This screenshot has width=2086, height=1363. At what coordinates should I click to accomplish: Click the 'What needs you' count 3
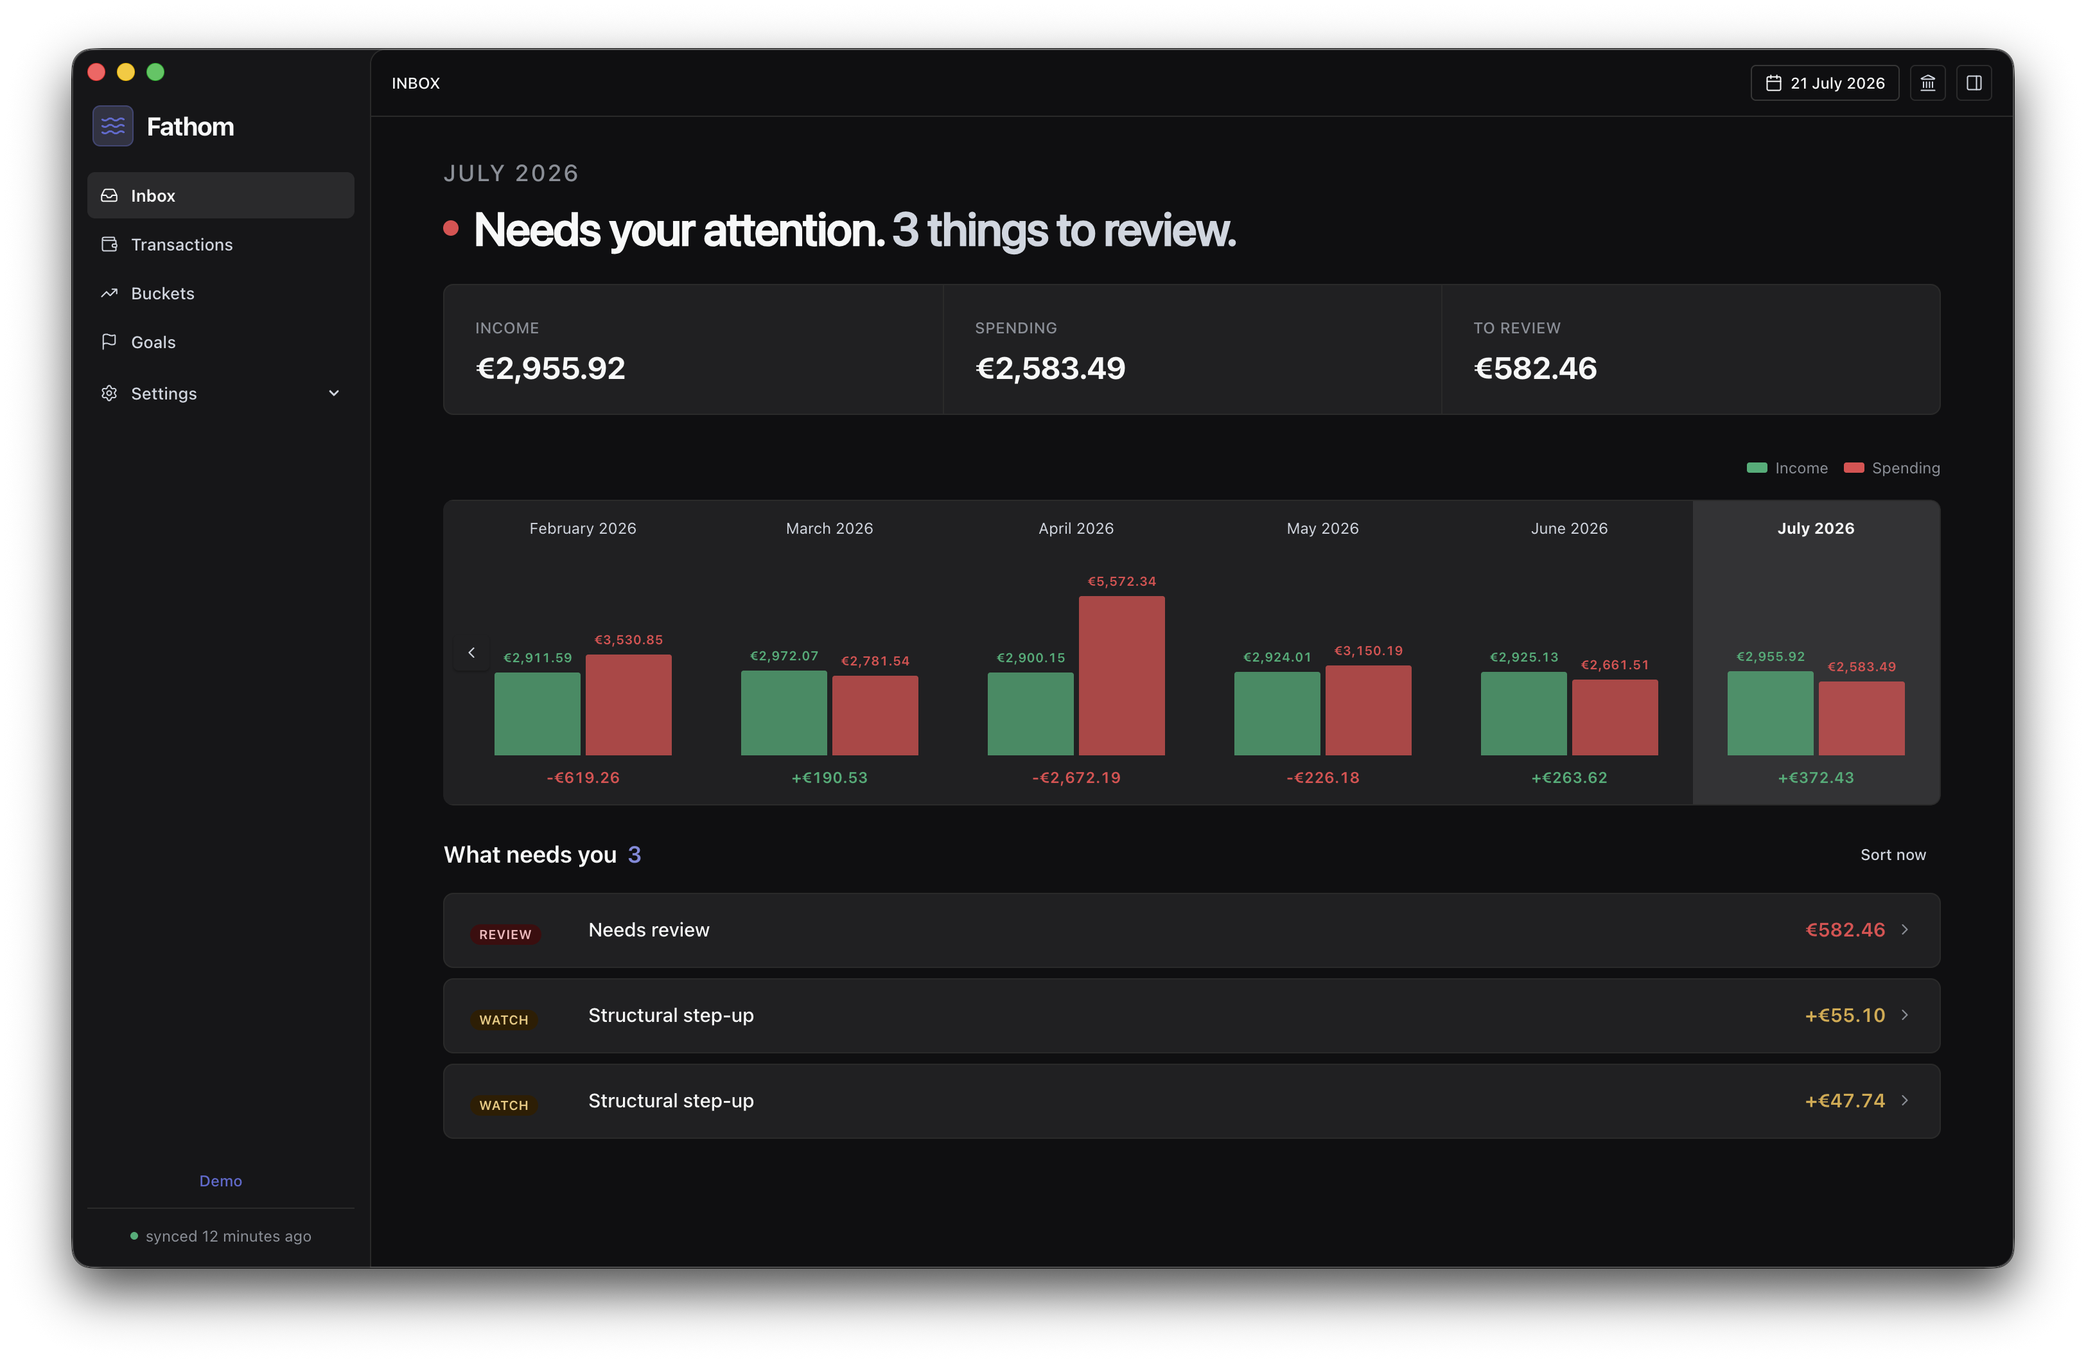pyautogui.click(x=635, y=855)
